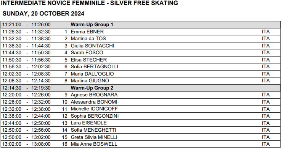Click Sarah FOSCO in the list
The width and height of the screenshot is (281, 148).
[87, 53]
